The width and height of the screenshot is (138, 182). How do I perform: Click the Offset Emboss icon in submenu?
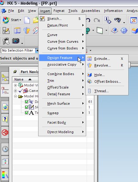coord(89,82)
